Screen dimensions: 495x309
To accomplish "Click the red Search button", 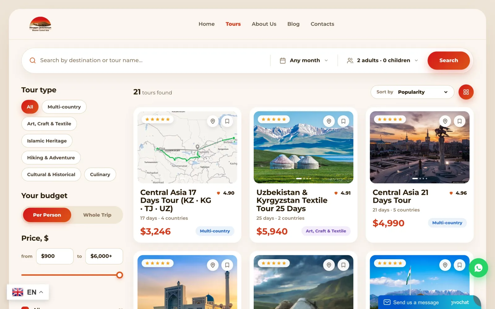I will tap(449, 61).
